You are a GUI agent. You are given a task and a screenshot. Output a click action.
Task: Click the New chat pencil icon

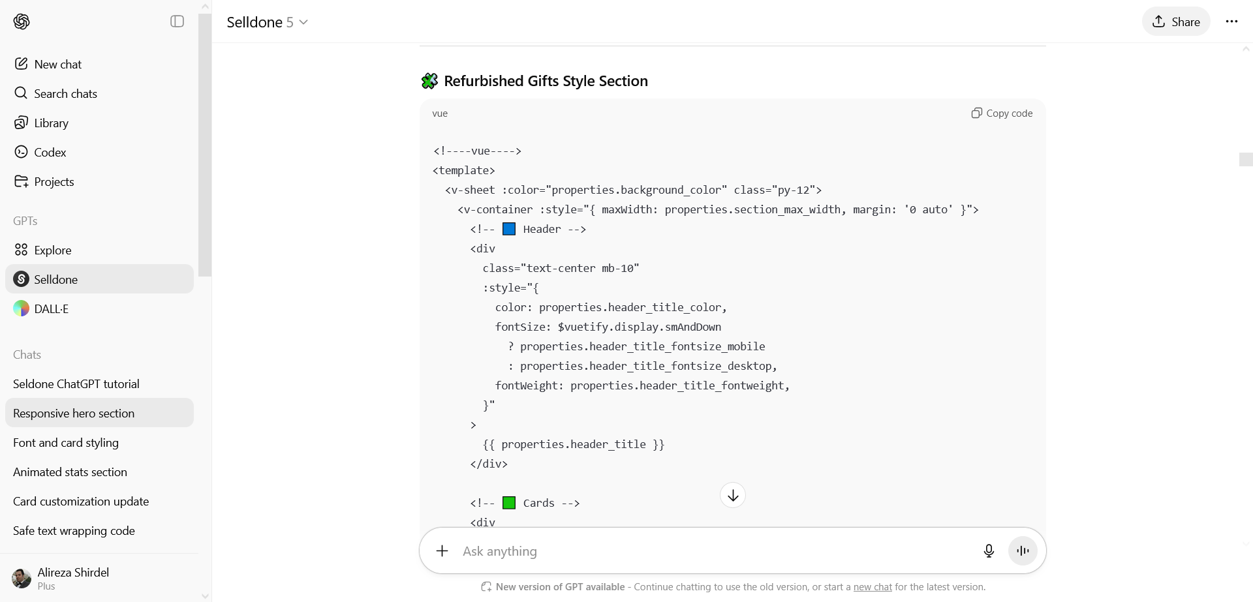22,64
